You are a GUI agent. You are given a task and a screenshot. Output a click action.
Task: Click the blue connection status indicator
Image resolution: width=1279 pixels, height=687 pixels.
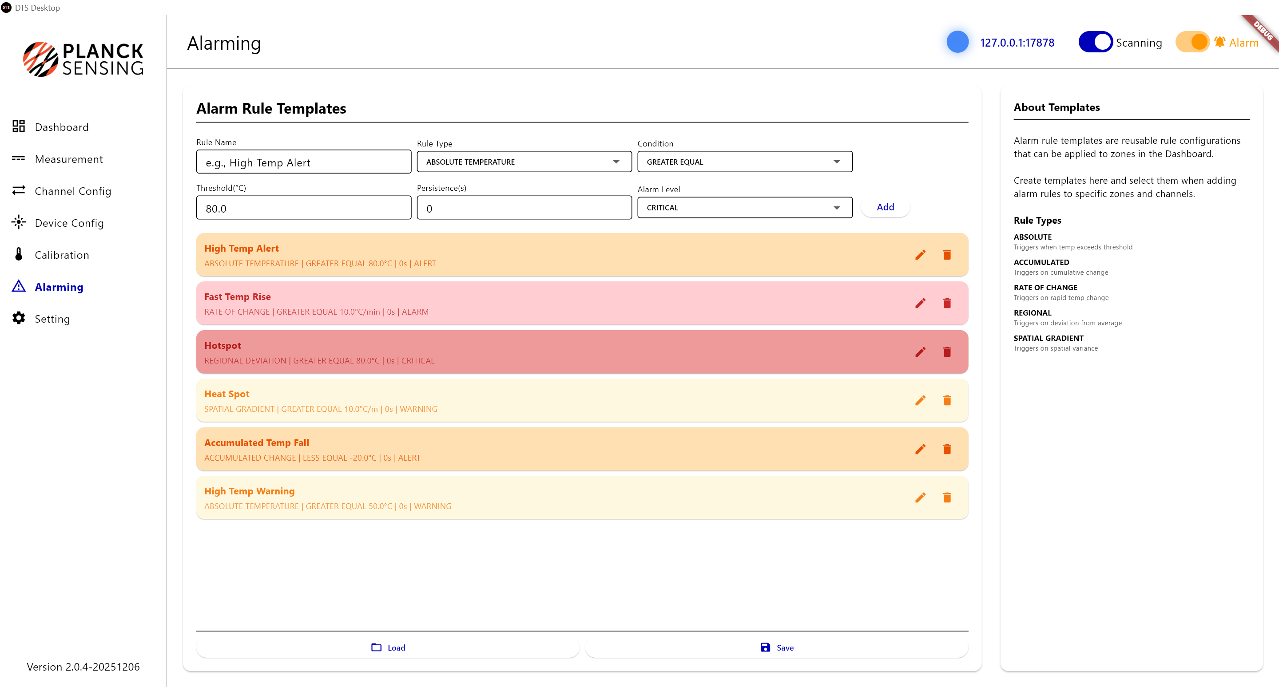click(x=957, y=42)
